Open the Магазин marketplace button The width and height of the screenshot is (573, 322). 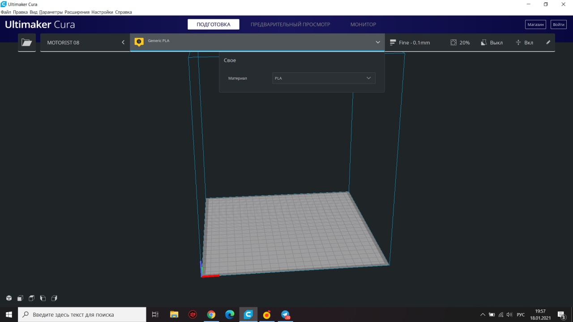pyautogui.click(x=535, y=25)
